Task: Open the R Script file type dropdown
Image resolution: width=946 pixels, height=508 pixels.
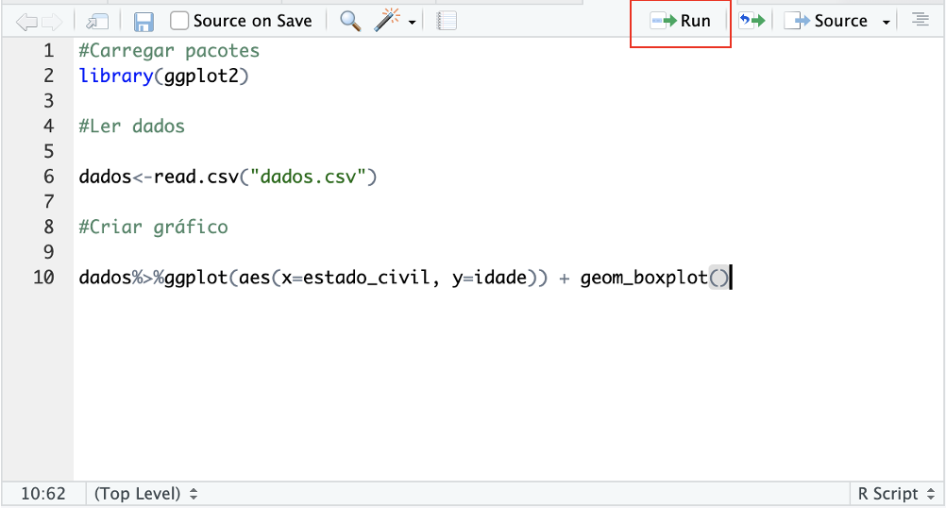Action: pos(894,493)
